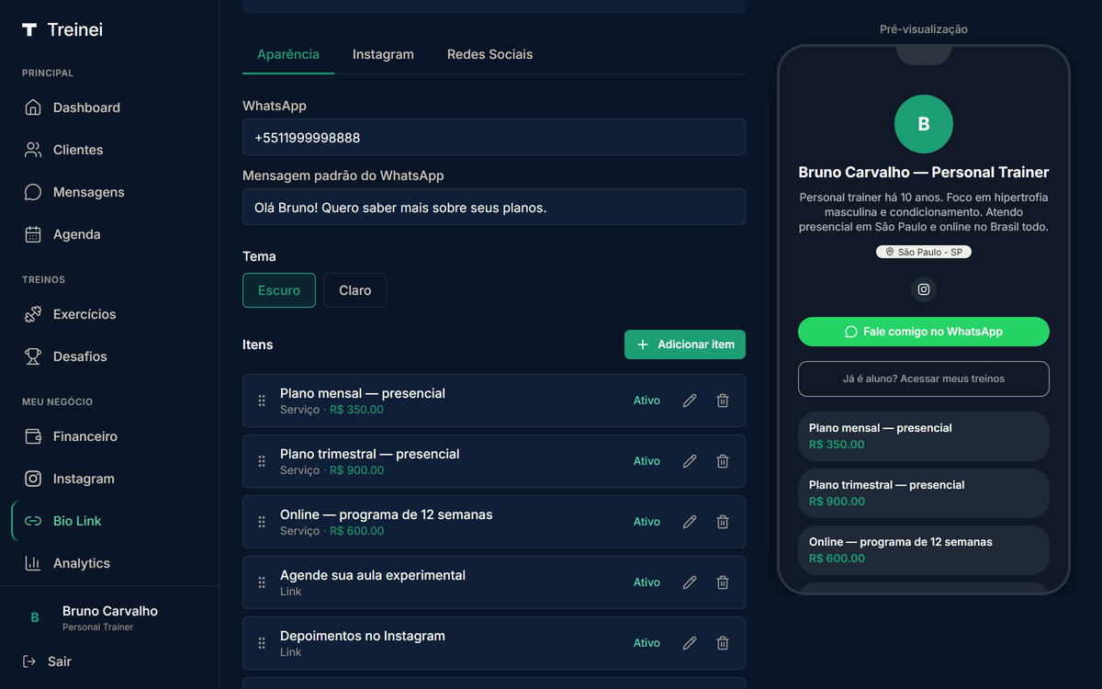Grab drag handle of Depoimentos no Instagram

click(x=262, y=643)
